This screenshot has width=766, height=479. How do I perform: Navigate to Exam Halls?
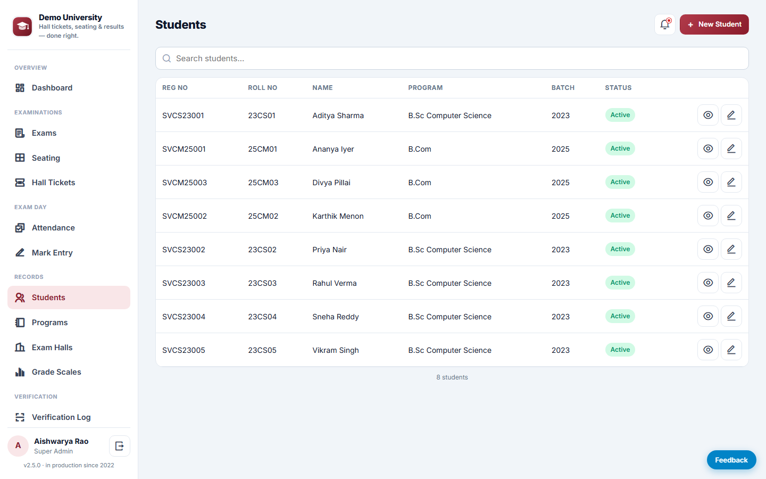69,348
